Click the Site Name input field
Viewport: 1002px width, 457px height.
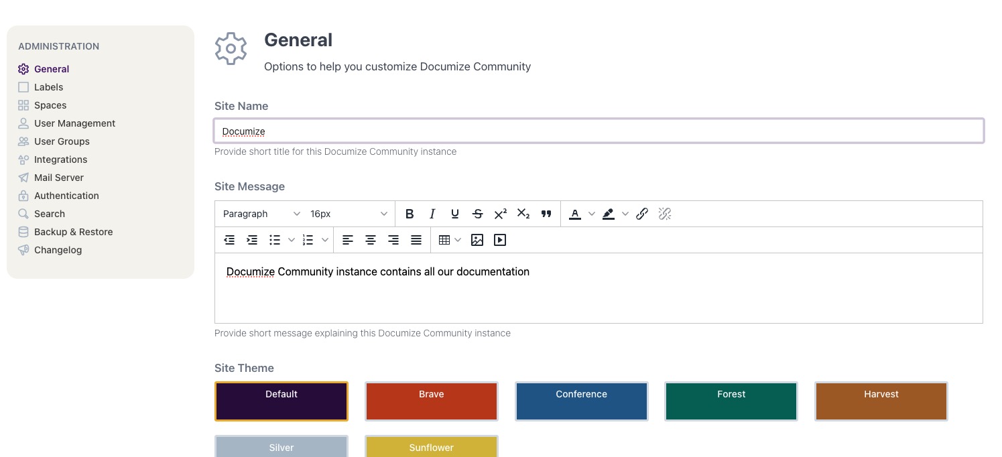pyautogui.click(x=599, y=131)
